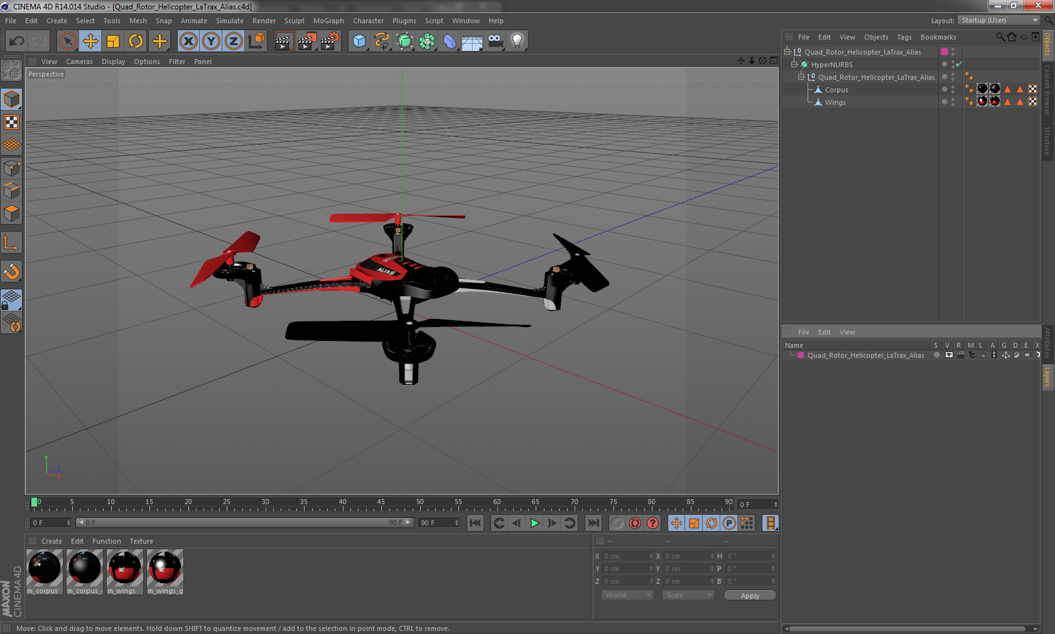Collapse top Quad_Rotor_Helicopter_LaTrax_Alias object

pos(787,51)
